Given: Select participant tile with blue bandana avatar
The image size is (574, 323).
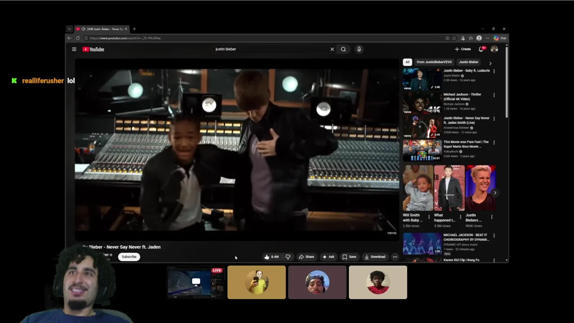Looking at the screenshot, I should coord(317,282).
